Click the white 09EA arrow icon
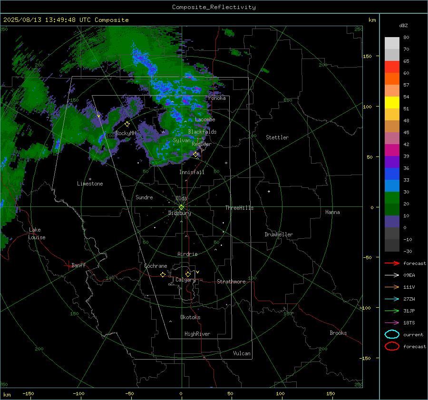This screenshot has height=400, width=428. pyautogui.click(x=392, y=275)
